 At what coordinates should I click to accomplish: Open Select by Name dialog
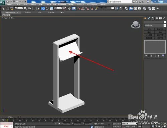pos(30,8)
